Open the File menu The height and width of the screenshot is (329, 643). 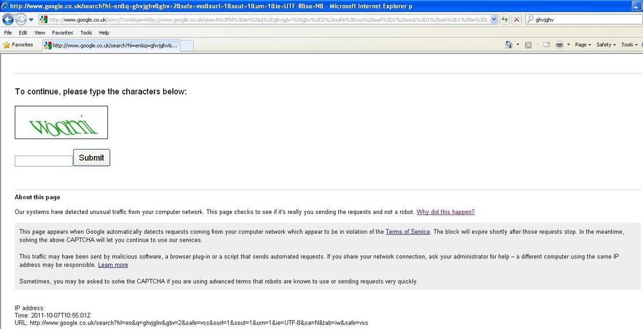pos(8,33)
